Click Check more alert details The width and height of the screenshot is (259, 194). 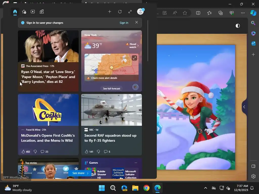[104, 78]
